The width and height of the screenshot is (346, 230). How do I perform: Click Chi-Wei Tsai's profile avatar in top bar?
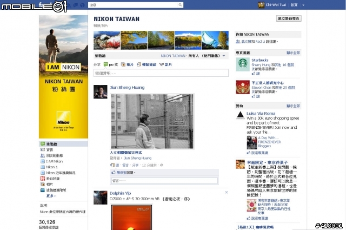click(261, 5)
